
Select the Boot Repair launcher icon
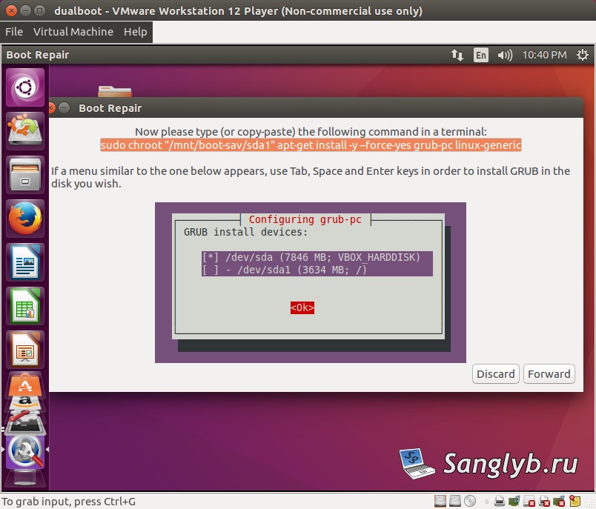25,452
